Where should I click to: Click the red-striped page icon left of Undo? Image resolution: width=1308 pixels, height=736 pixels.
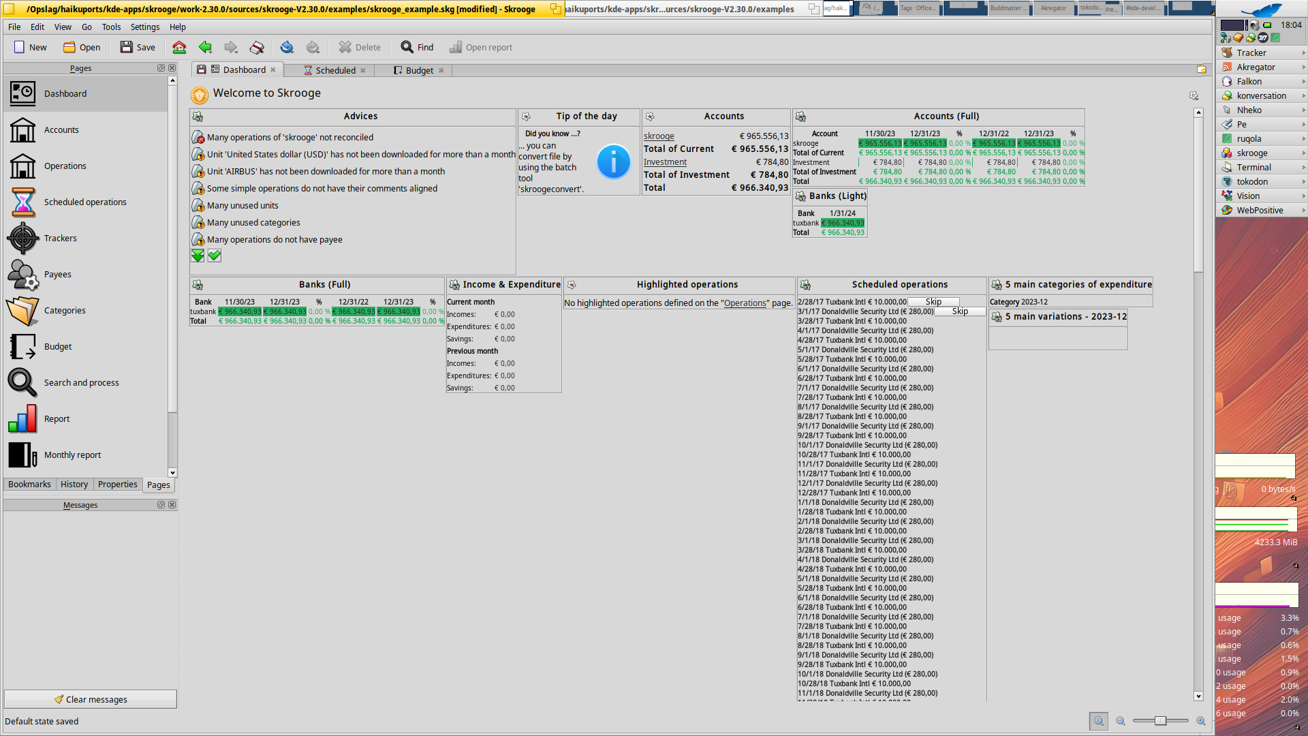coord(257,47)
